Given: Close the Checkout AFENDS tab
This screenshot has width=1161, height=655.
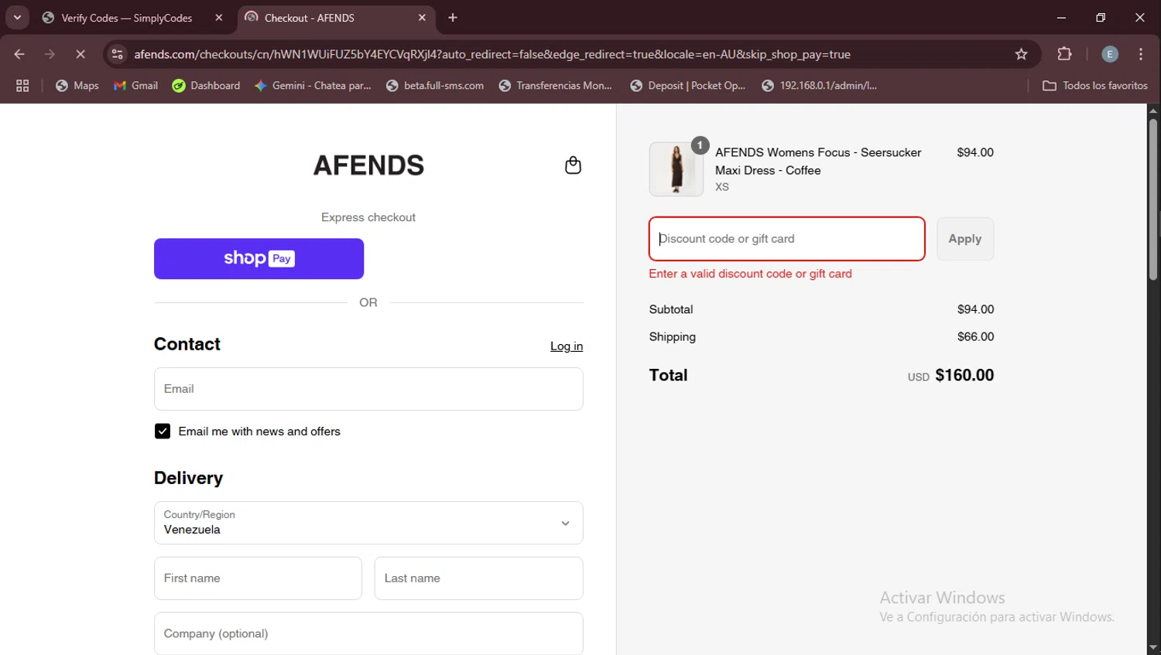Looking at the screenshot, I should 422,18.
